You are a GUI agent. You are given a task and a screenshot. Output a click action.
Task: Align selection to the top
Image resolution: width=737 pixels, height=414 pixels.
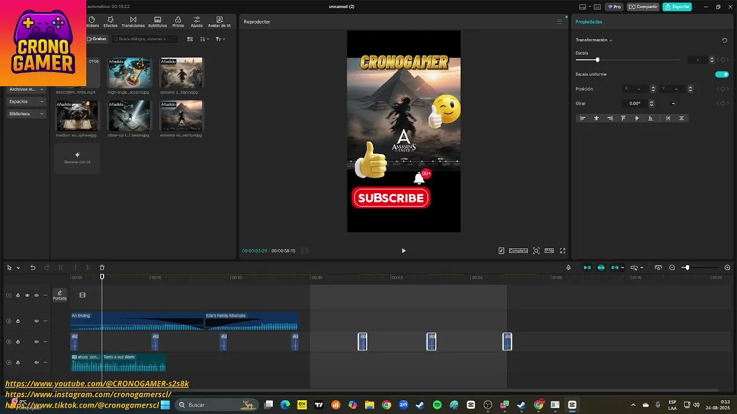click(623, 118)
